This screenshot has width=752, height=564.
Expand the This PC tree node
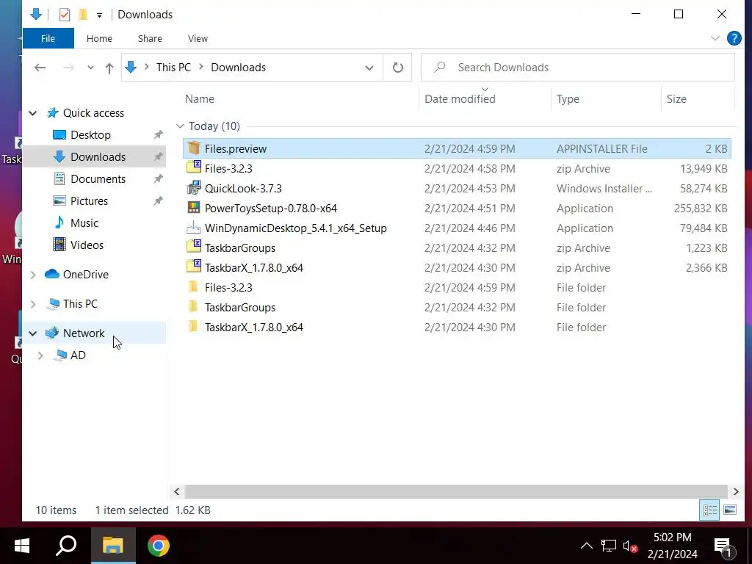click(32, 304)
